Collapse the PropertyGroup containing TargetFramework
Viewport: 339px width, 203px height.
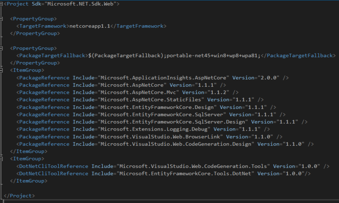1,19
